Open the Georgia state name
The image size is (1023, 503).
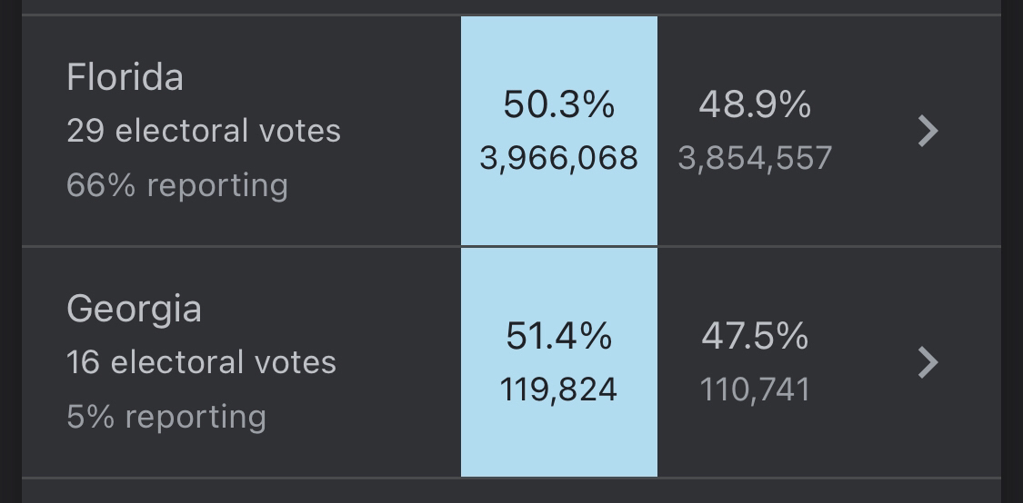134,309
